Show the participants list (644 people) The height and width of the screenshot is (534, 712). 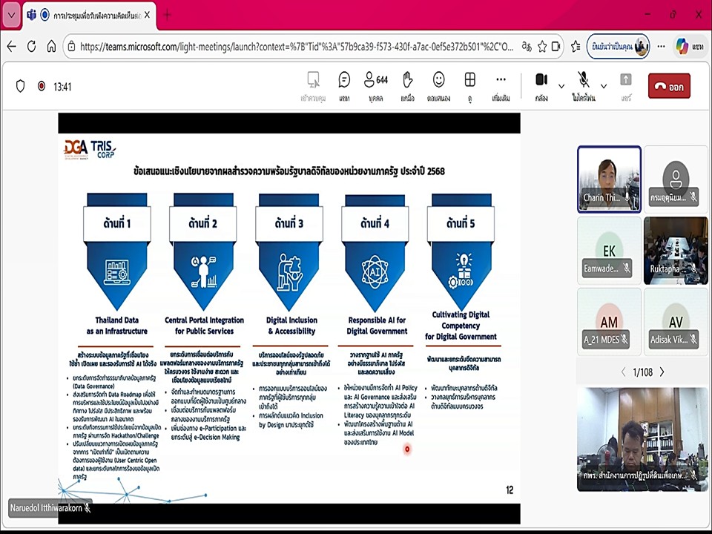coord(375,85)
